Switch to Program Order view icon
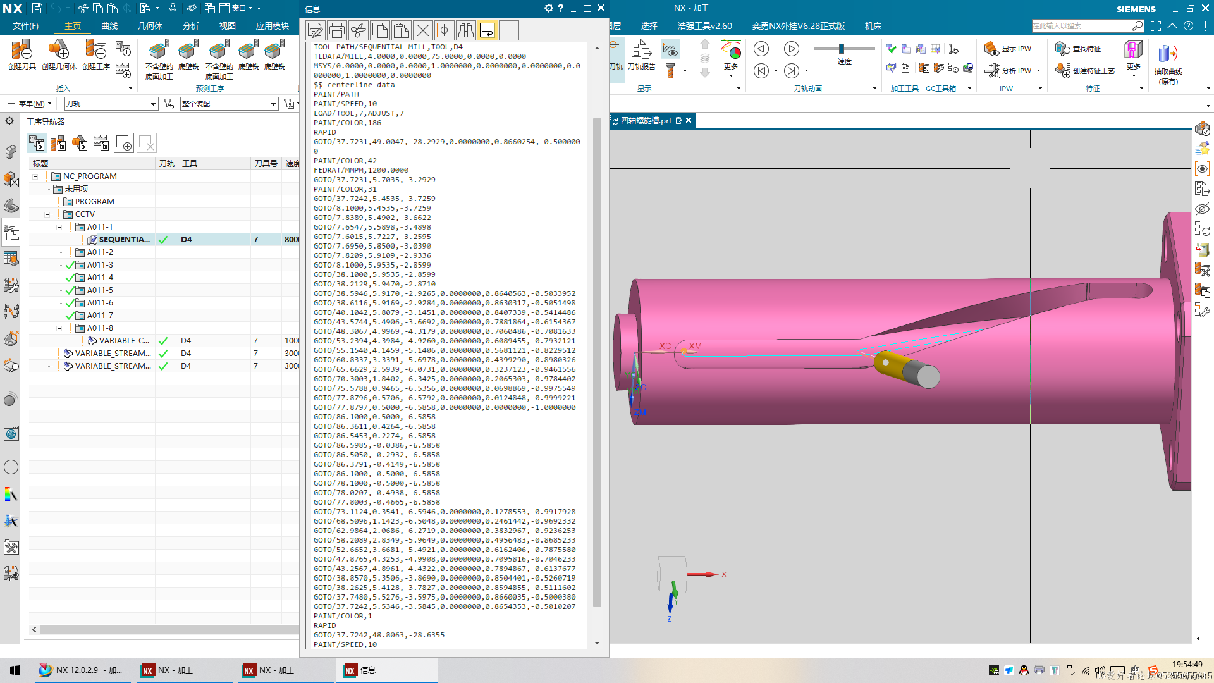This screenshot has height=683, width=1214. [x=37, y=143]
